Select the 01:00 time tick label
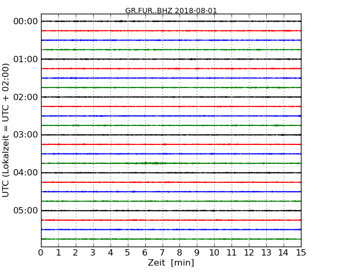Viewport: 342px width, 274px height. point(26,59)
